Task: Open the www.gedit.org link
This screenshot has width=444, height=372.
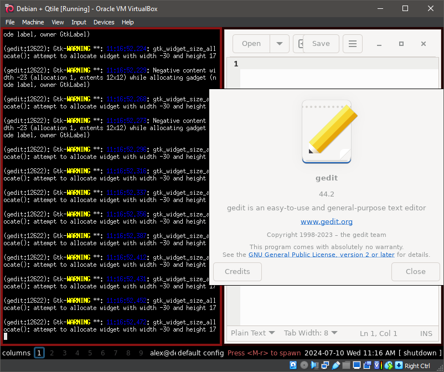Action: point(326,221)
